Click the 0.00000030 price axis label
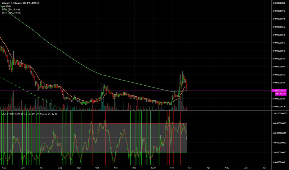 tap(279, 83)
